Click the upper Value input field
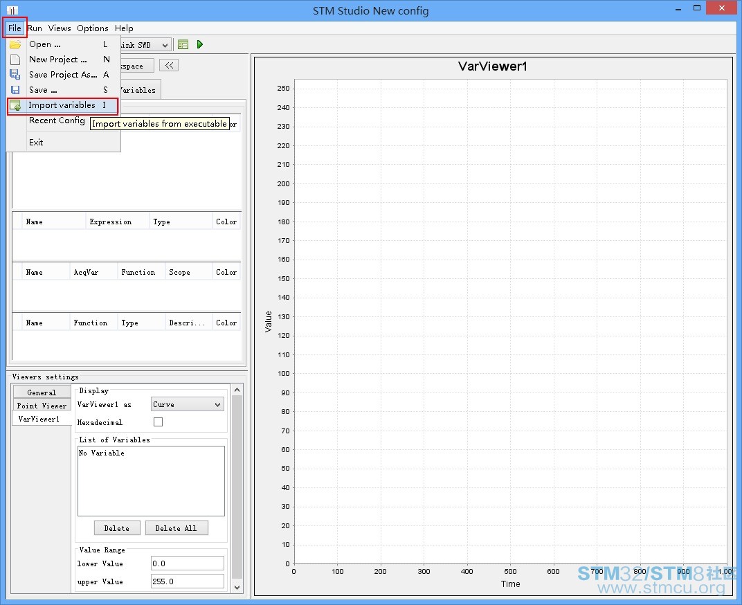This screenshot has height=605, width=742. tap(188, 581)
